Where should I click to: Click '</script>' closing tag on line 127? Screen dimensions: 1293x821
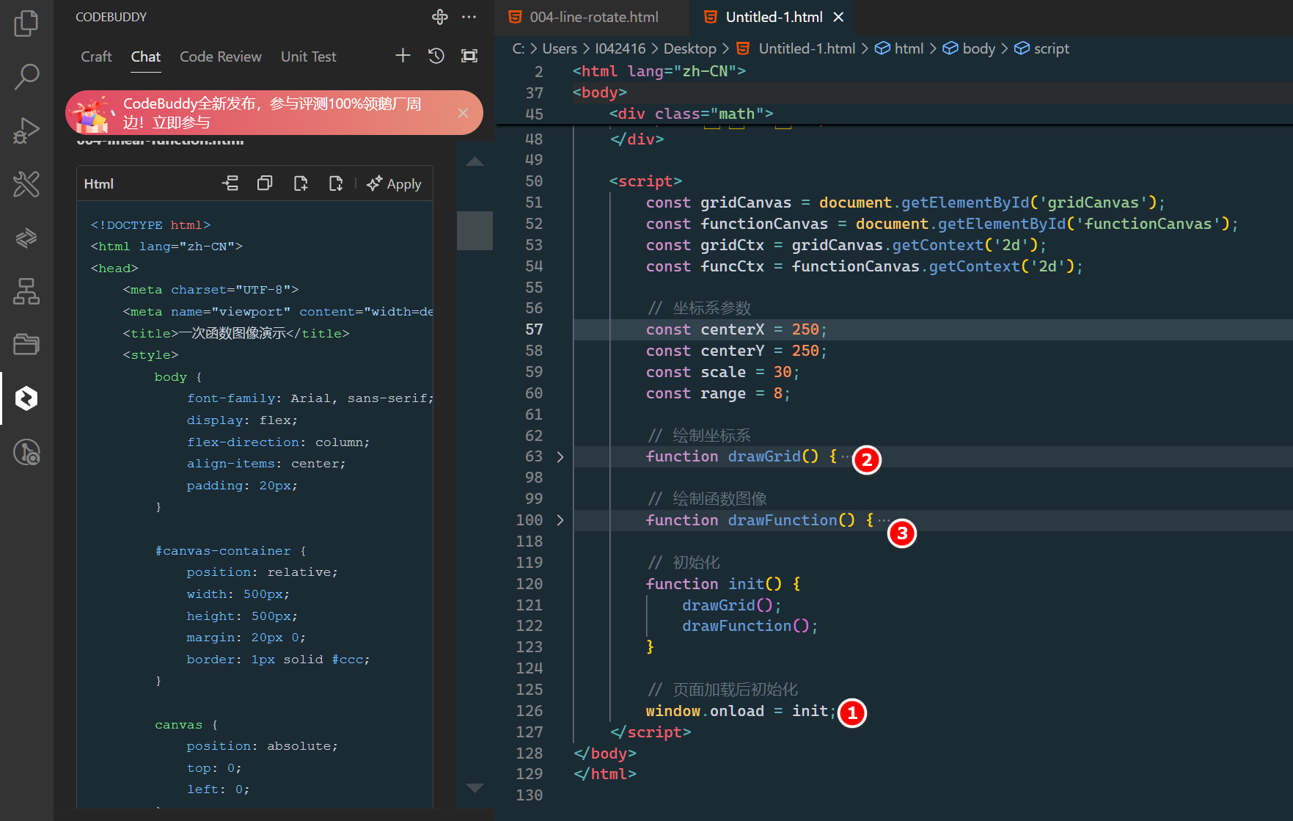tap(651, 732)
